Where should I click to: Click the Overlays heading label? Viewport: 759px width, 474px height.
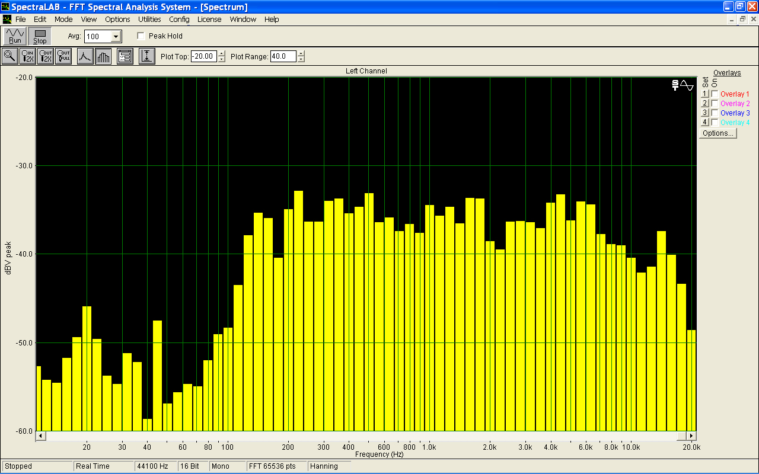(727, 73)
